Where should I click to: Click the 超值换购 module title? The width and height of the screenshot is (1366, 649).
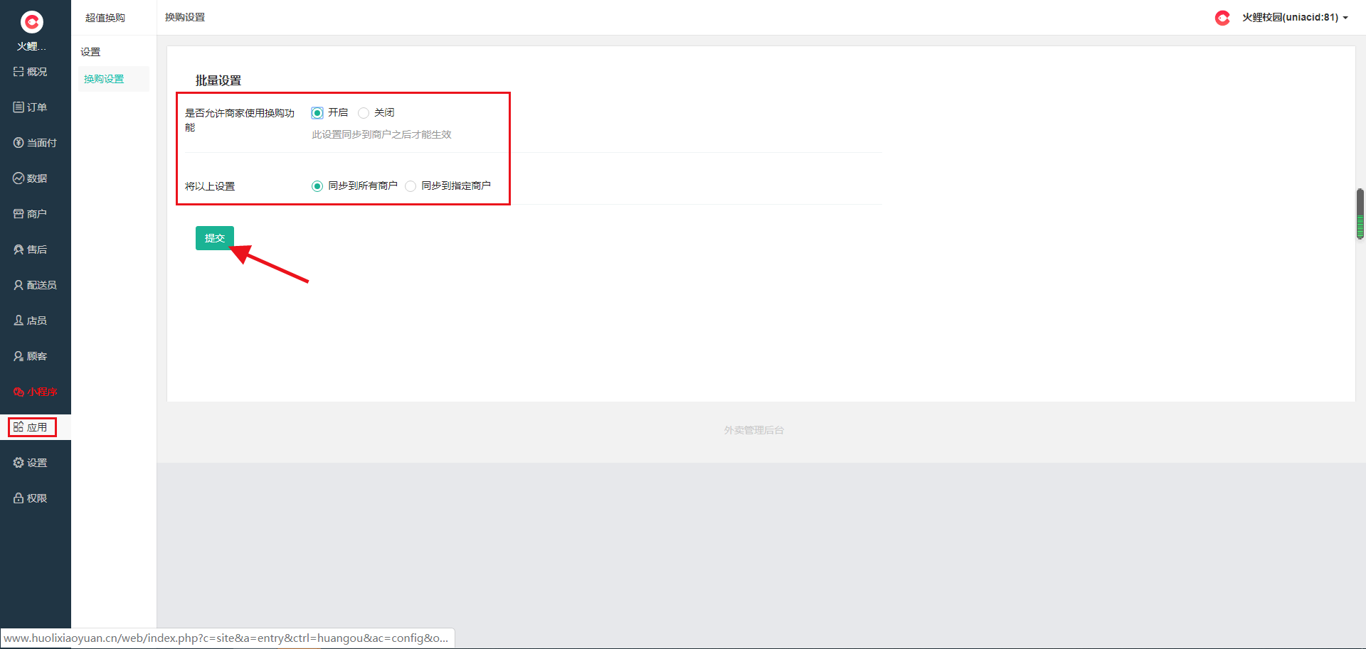click(x=105, y=18)
